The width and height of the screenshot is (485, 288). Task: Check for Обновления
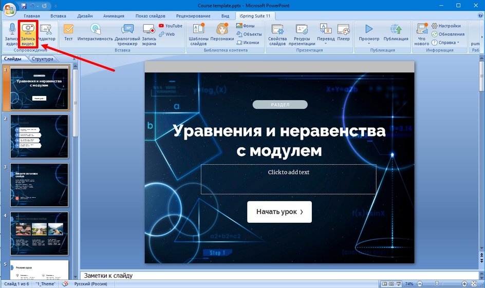point(448,34)
